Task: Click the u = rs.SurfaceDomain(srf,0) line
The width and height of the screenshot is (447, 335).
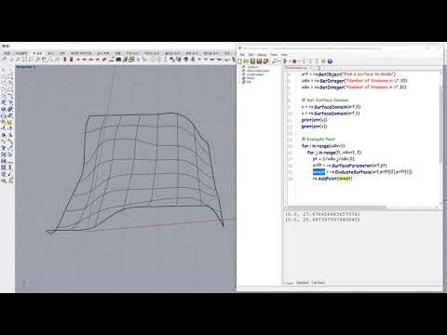Action: pos(331,107)
